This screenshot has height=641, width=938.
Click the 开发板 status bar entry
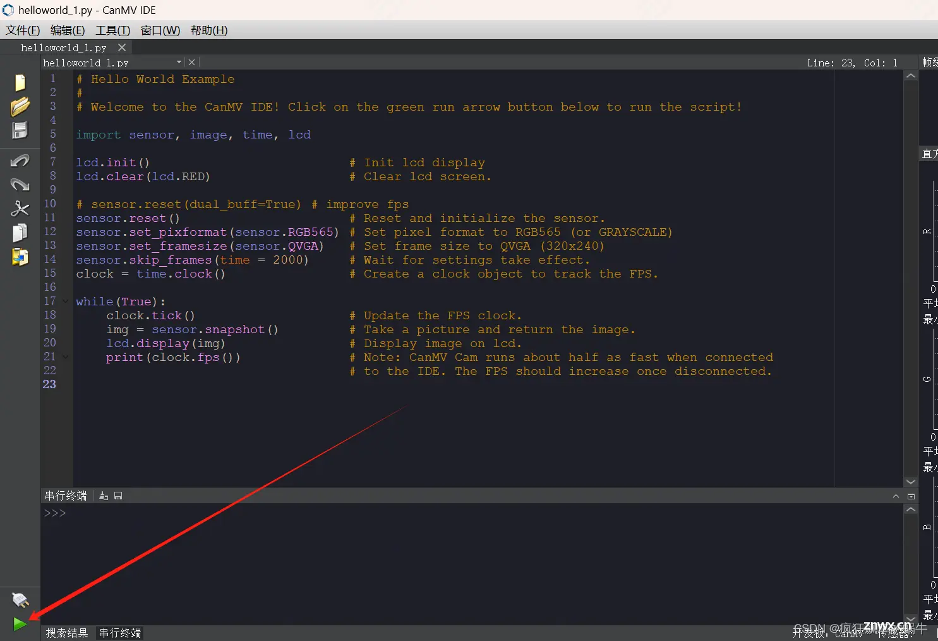point(827,633)
